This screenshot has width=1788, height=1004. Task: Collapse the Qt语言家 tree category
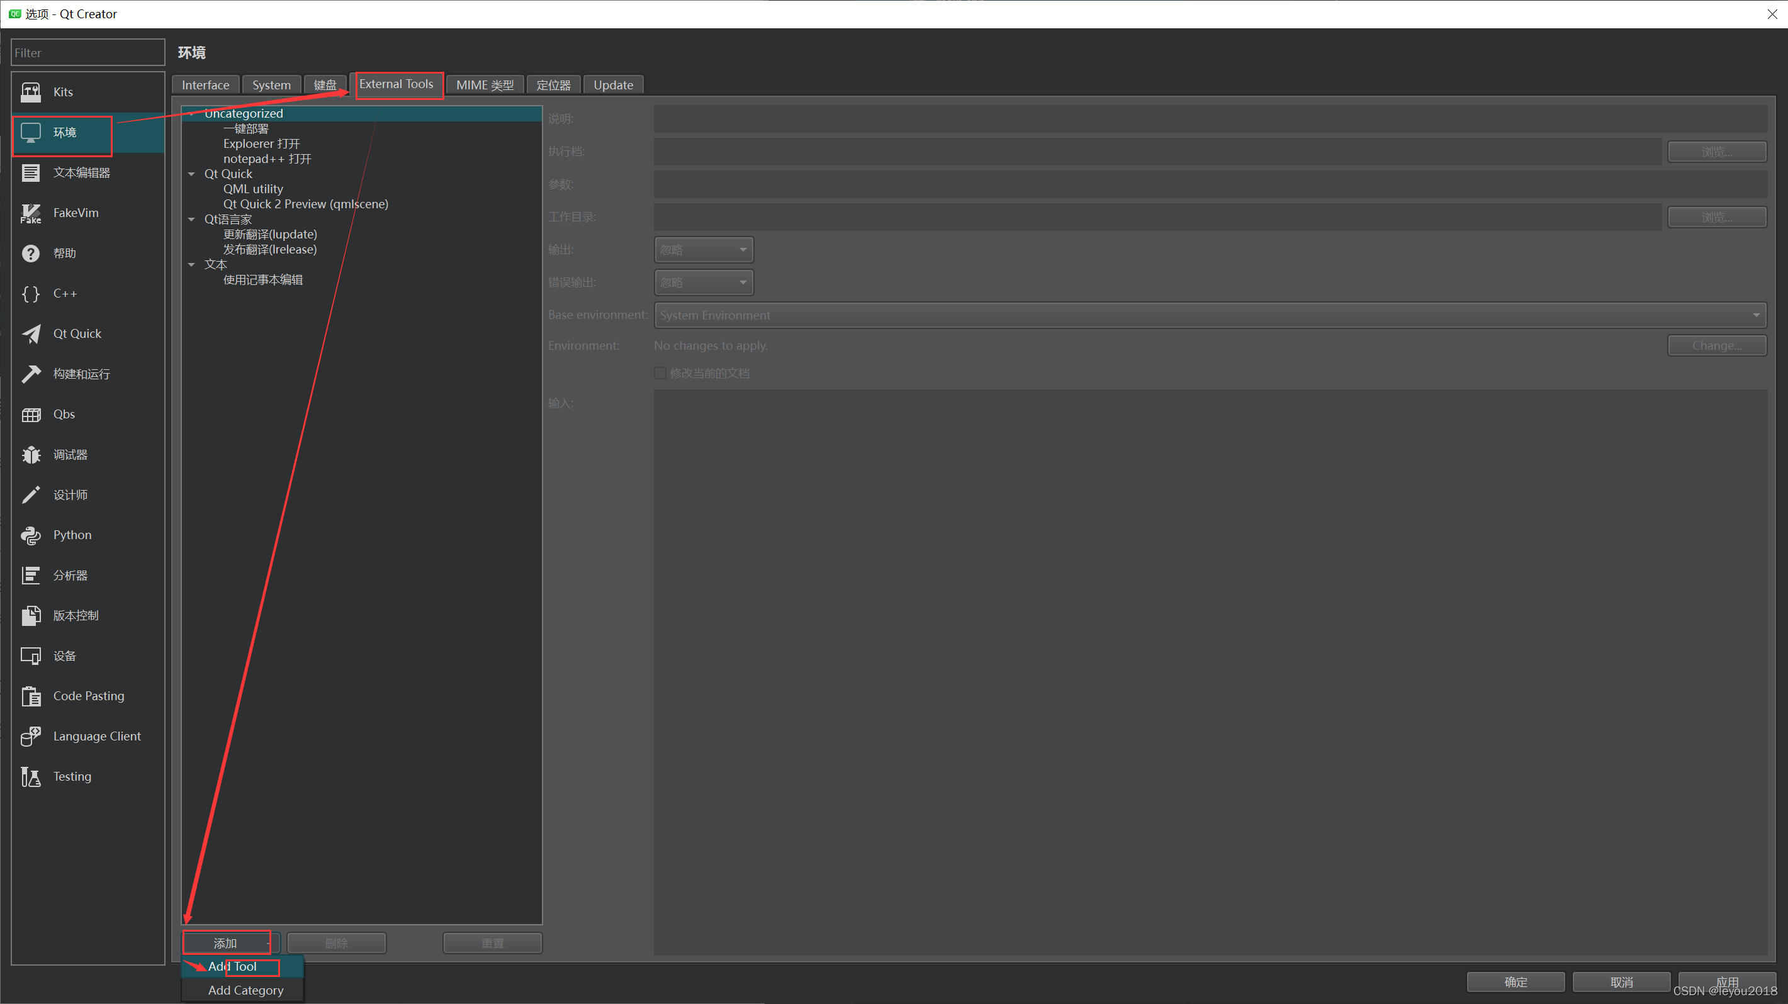191,220
